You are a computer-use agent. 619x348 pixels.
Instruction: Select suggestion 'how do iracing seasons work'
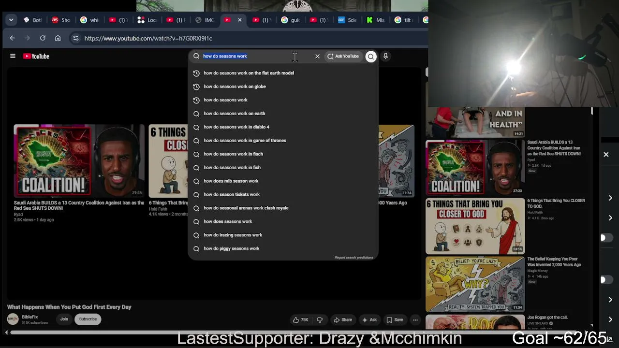[x=283, y=235]
